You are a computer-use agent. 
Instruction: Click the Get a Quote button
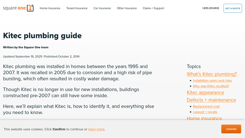tap(233, 8)
